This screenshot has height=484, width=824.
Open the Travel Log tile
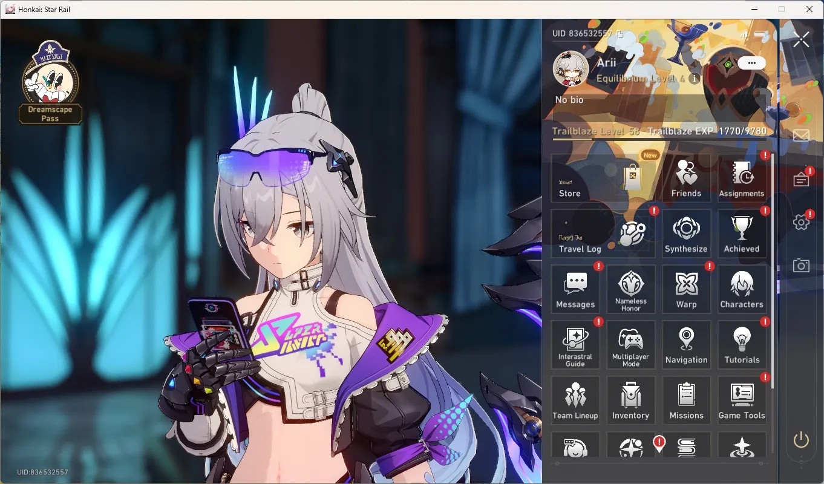tap(603, 234)
